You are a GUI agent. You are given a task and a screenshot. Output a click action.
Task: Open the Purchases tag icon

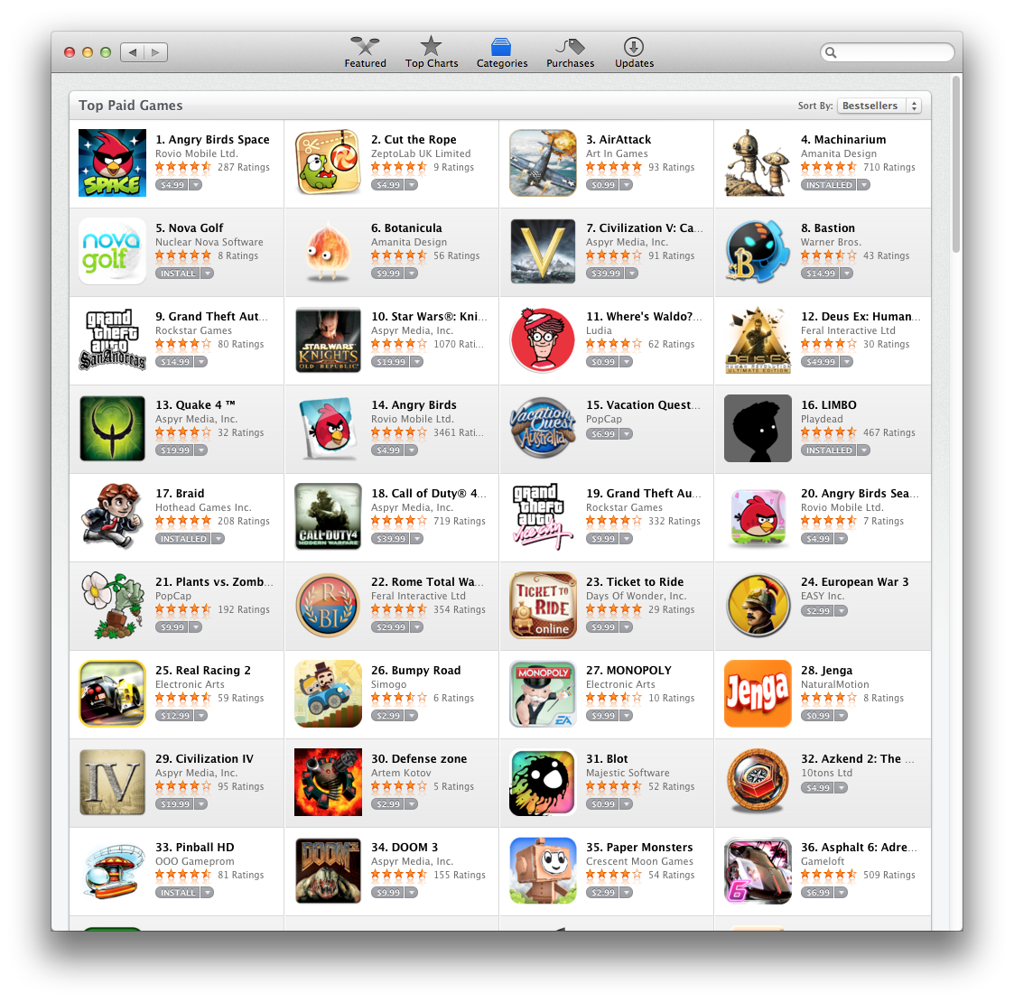click(x=570, y=46)
